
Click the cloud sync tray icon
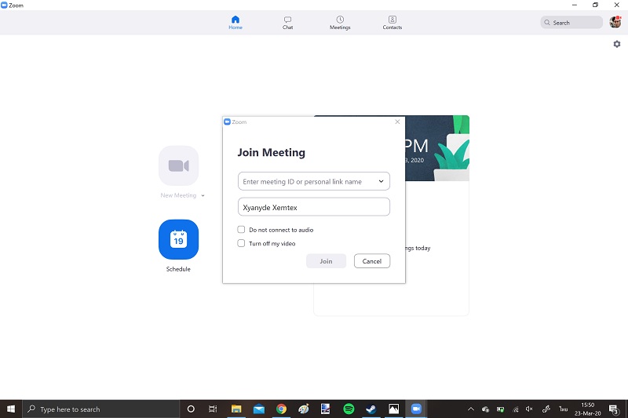485,409
